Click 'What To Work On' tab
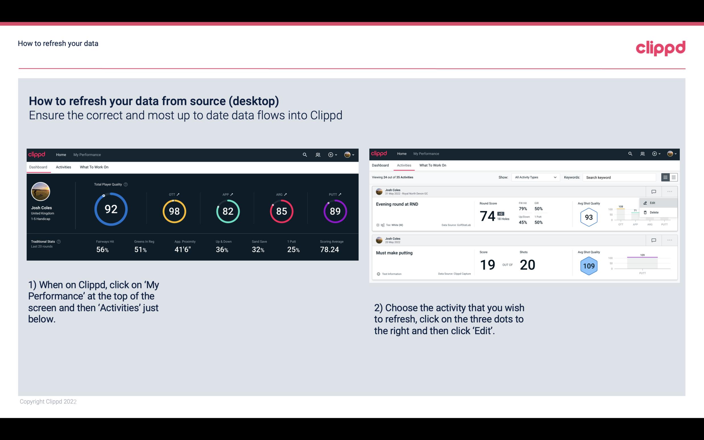 click(x=94, y=167)
